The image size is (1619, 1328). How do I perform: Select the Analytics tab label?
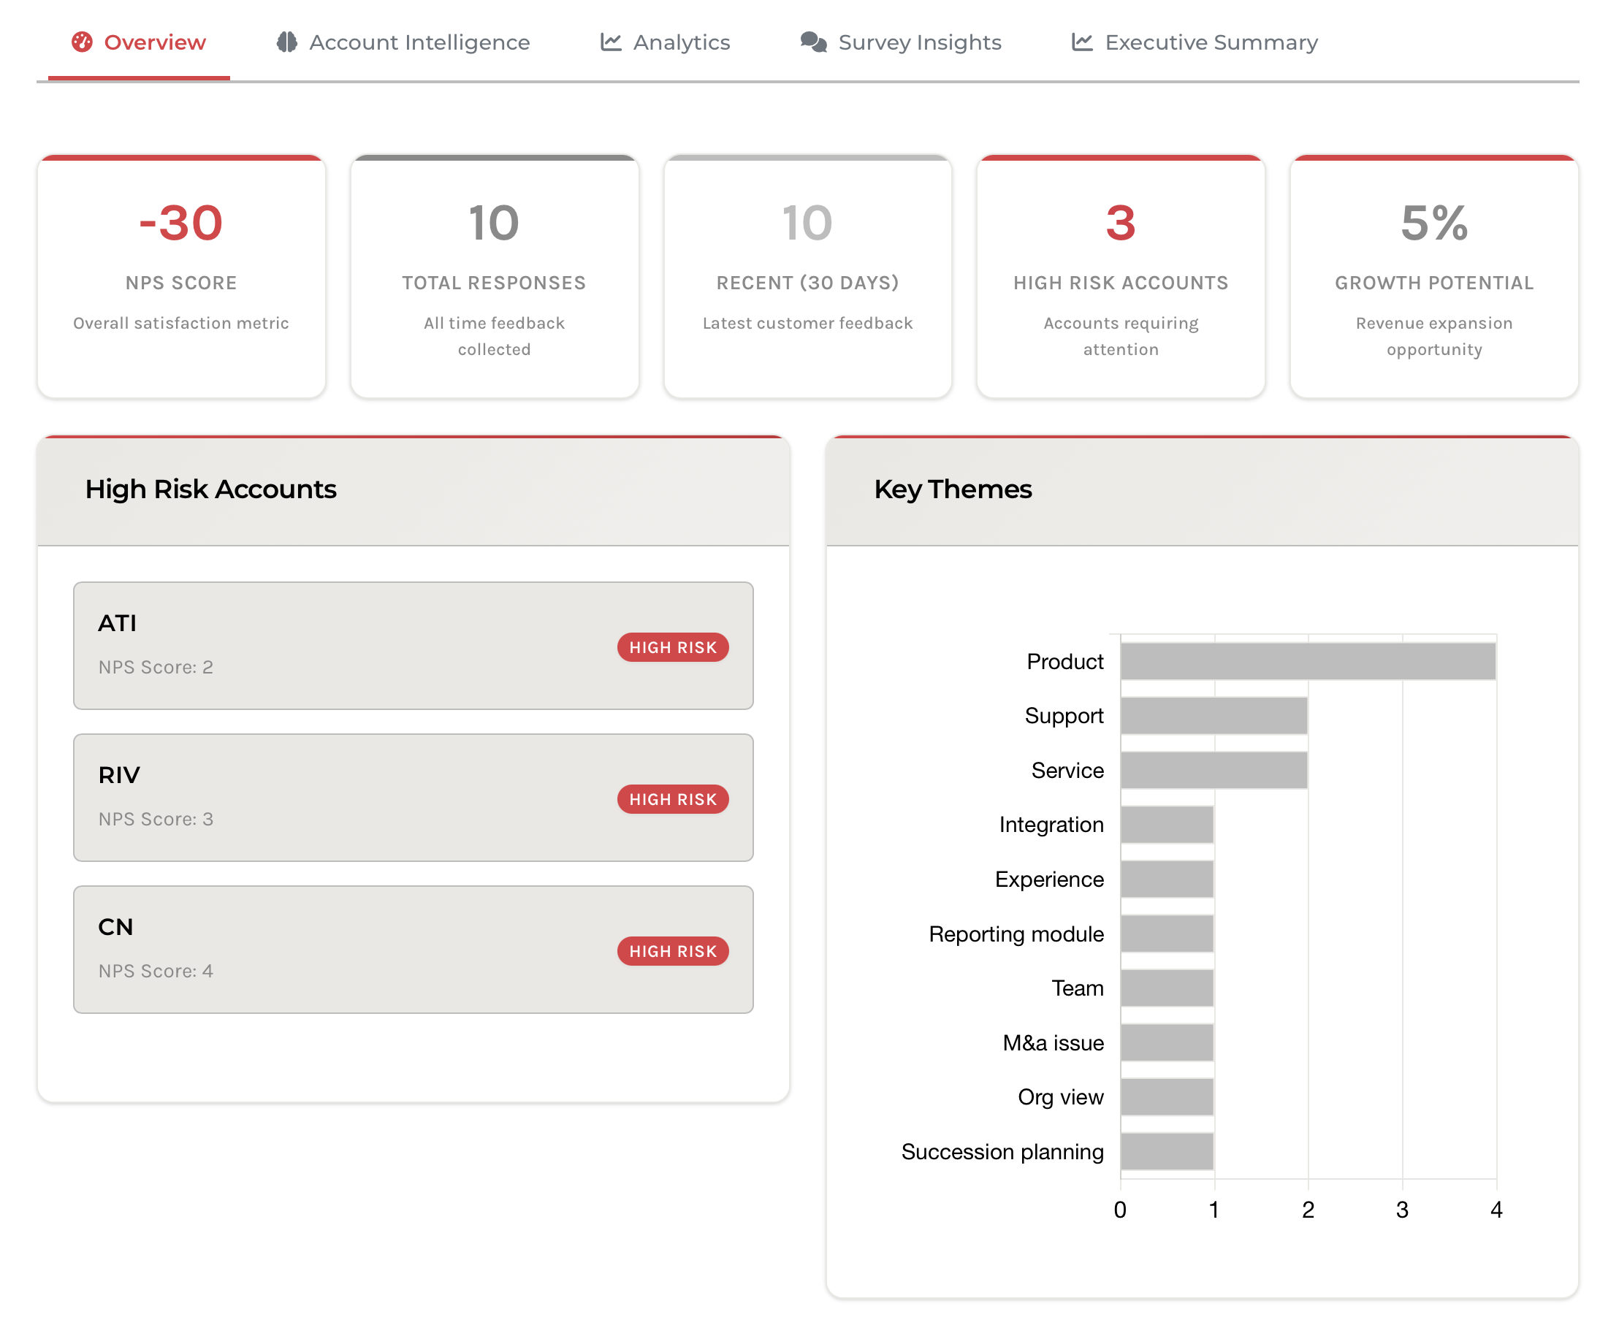point(681,42)
